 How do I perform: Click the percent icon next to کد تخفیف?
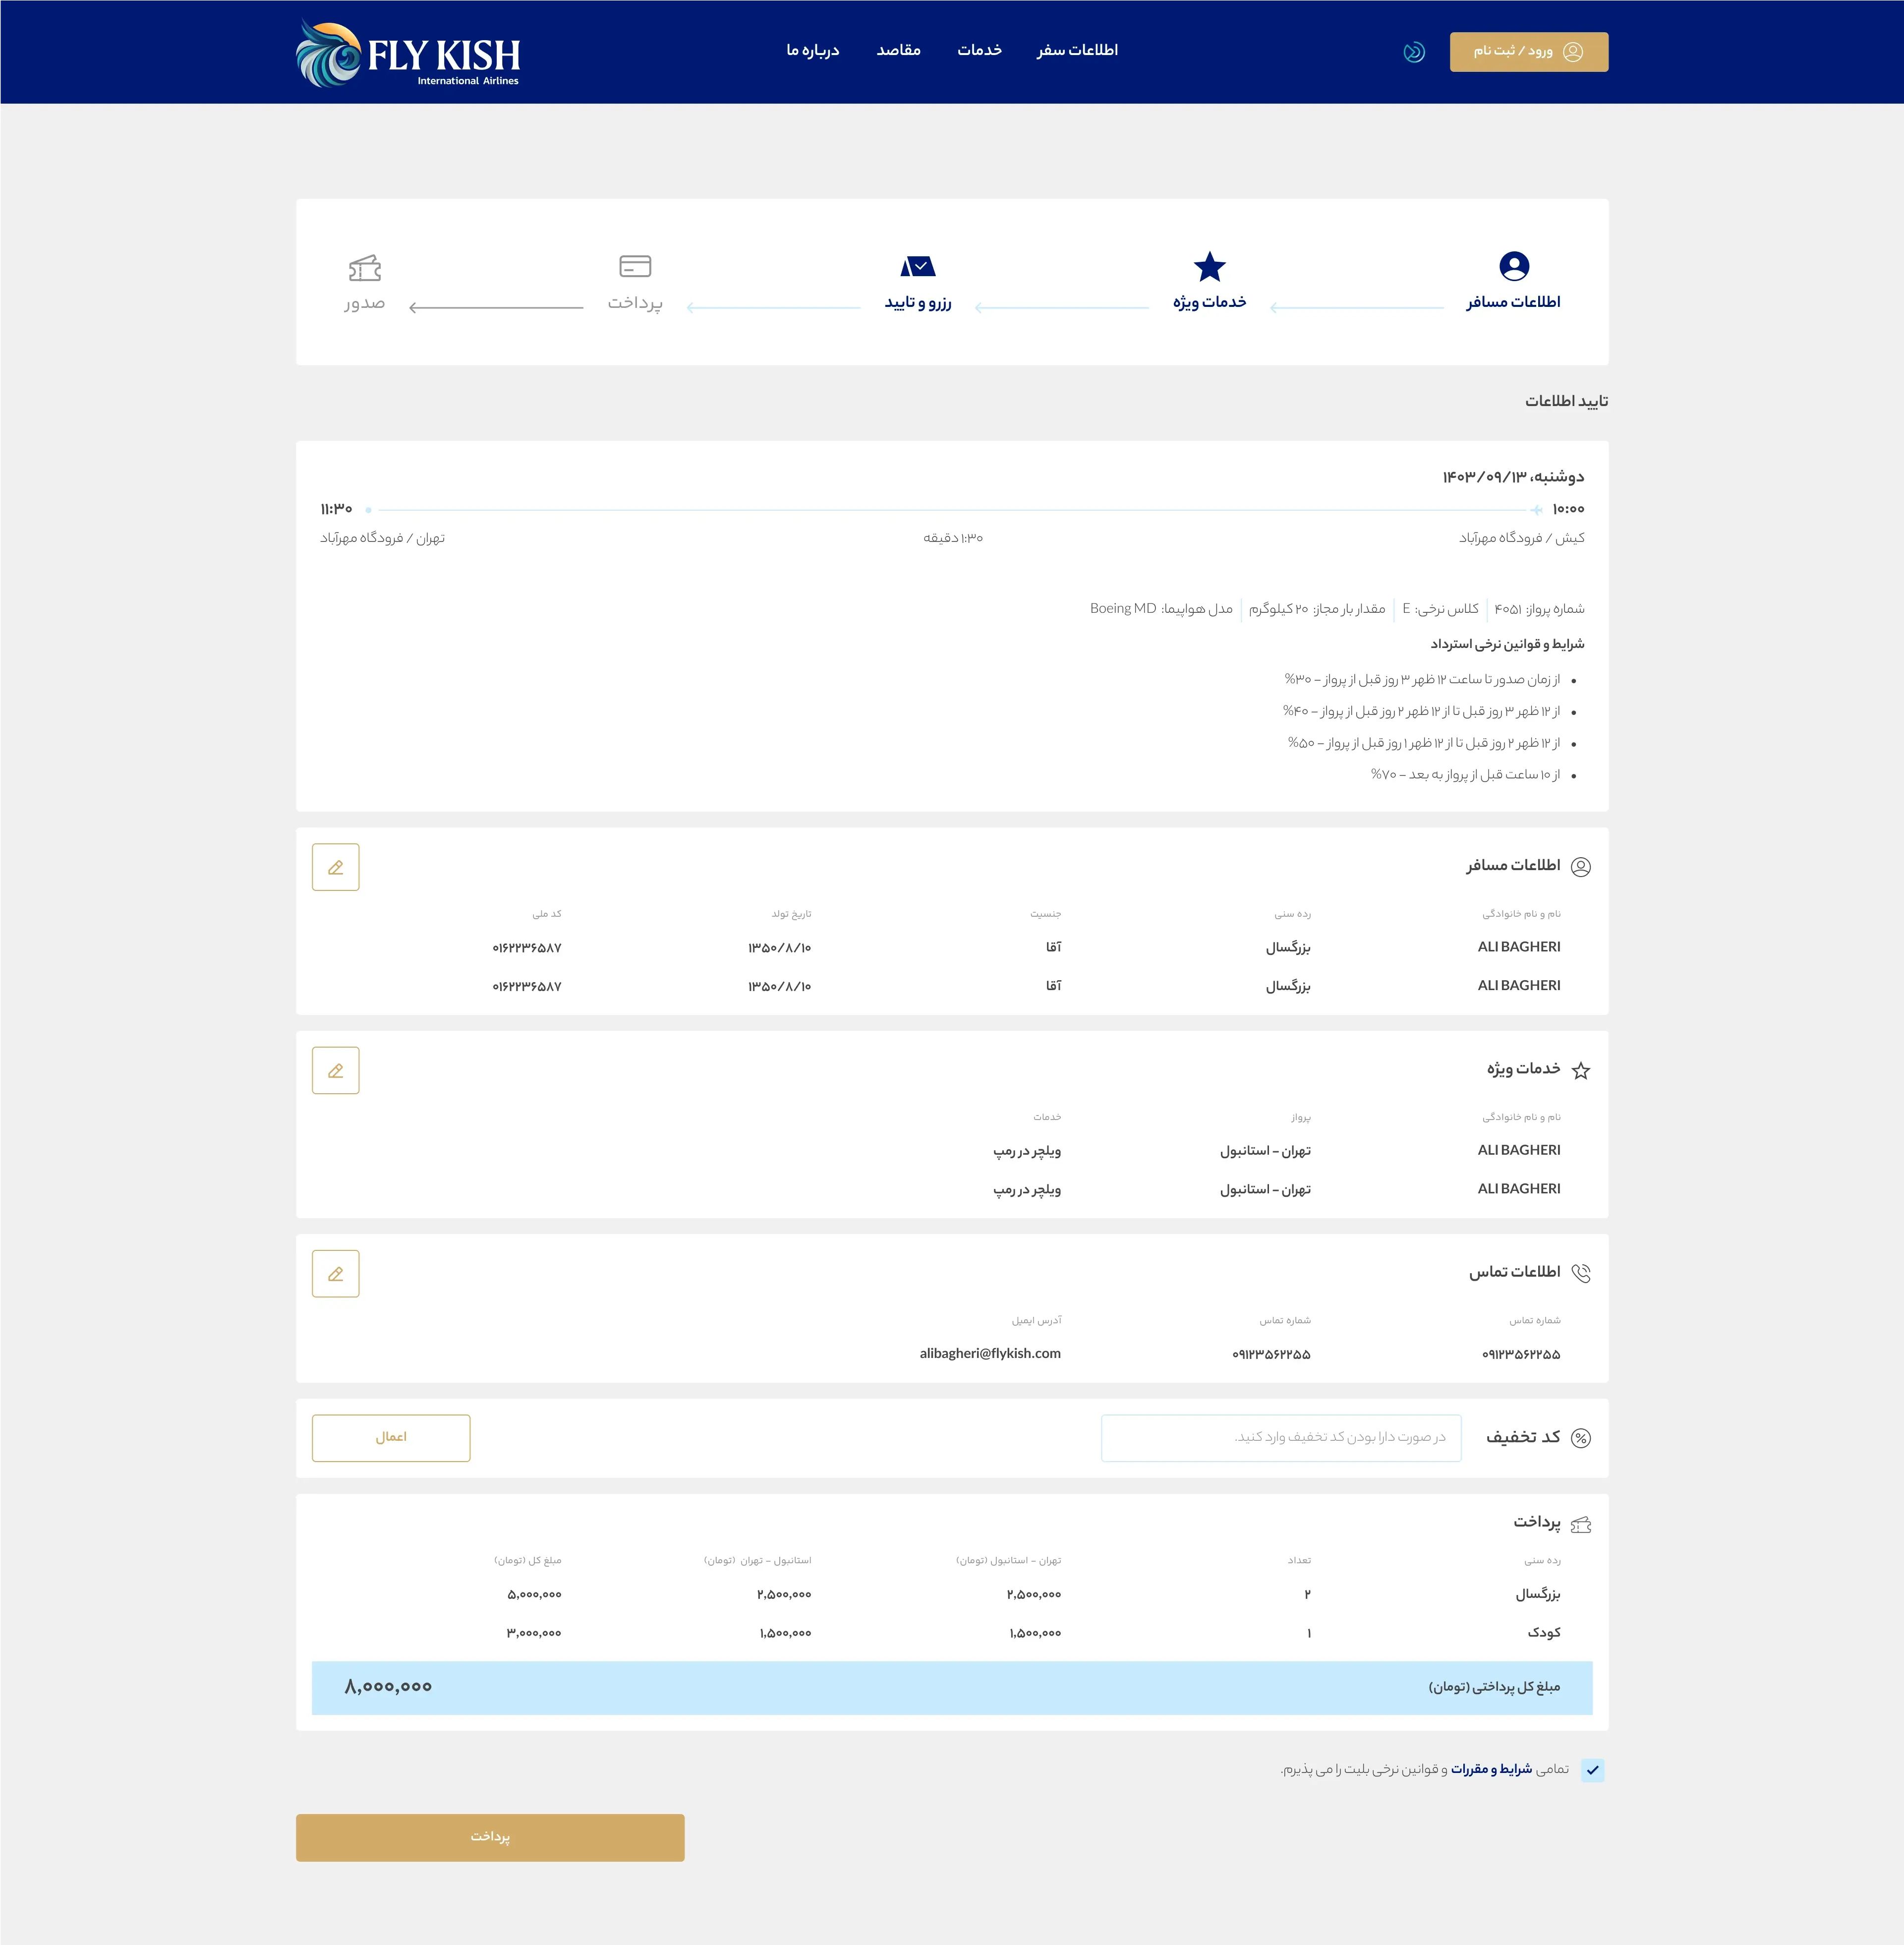1581,1438
